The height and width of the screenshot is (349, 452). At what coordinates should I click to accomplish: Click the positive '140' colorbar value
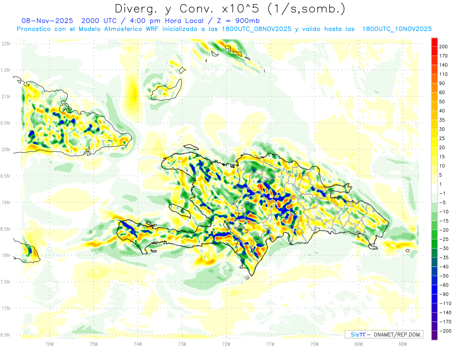click(x=444, y=65)
